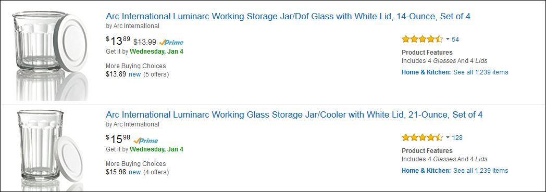Click the 'Home & Kitchen:' label in the first listing
This screenshot has width=546, height=192.
pyautogui.click(x=426, y=72)
